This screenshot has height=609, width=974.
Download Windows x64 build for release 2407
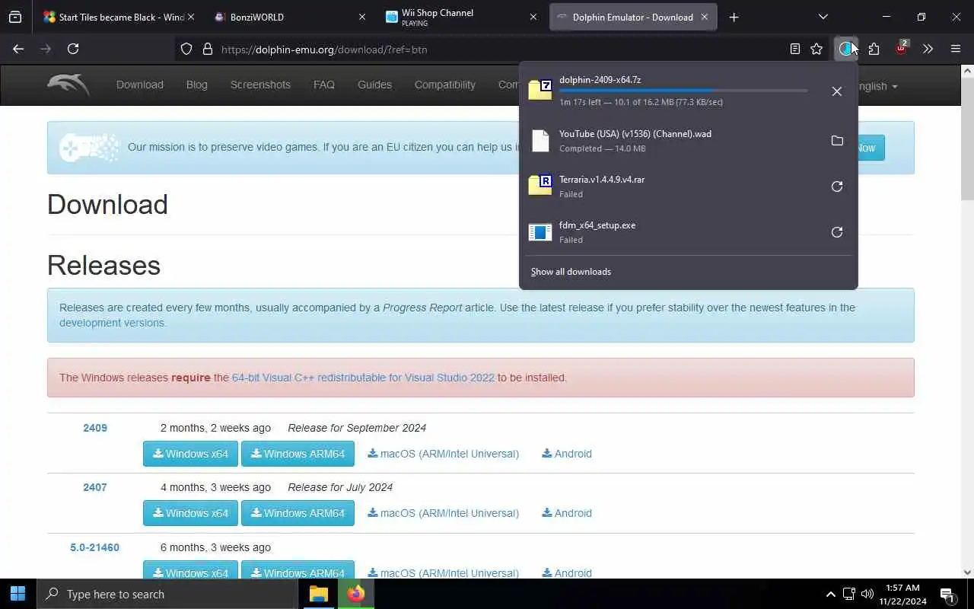click(190, 513)
